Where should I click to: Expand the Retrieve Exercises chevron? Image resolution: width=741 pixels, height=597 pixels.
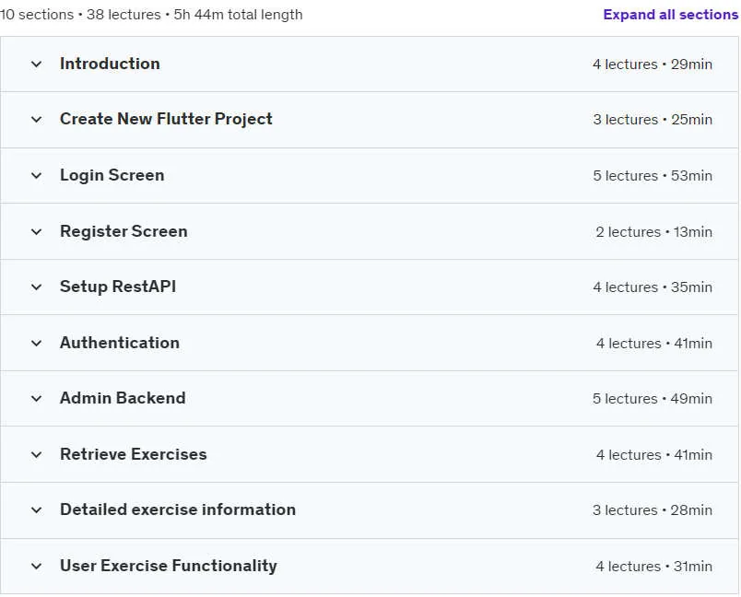coord(36,455)
